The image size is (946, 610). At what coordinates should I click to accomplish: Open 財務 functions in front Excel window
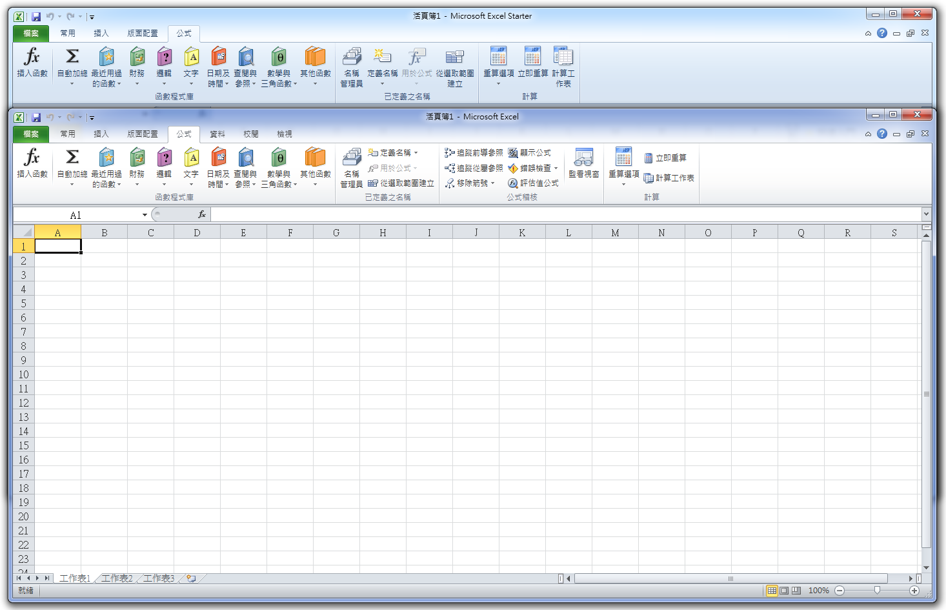137,167
